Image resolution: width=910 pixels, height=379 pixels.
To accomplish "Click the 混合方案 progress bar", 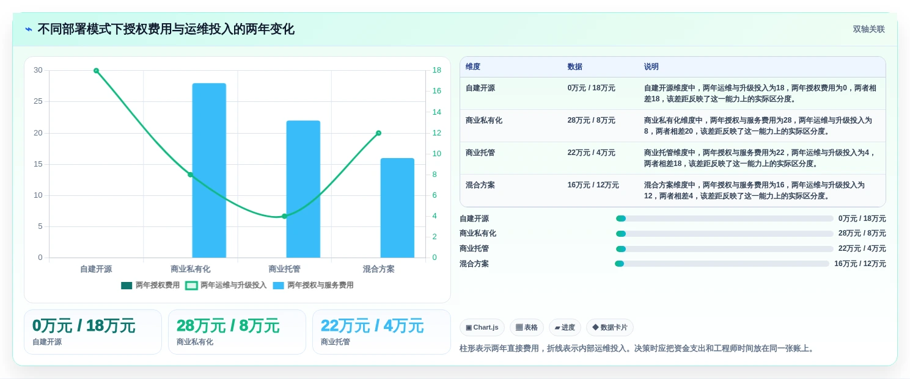I will 722,264.
